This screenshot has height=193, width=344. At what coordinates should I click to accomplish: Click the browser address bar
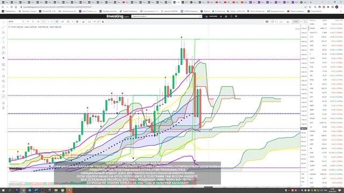point(162,7)
